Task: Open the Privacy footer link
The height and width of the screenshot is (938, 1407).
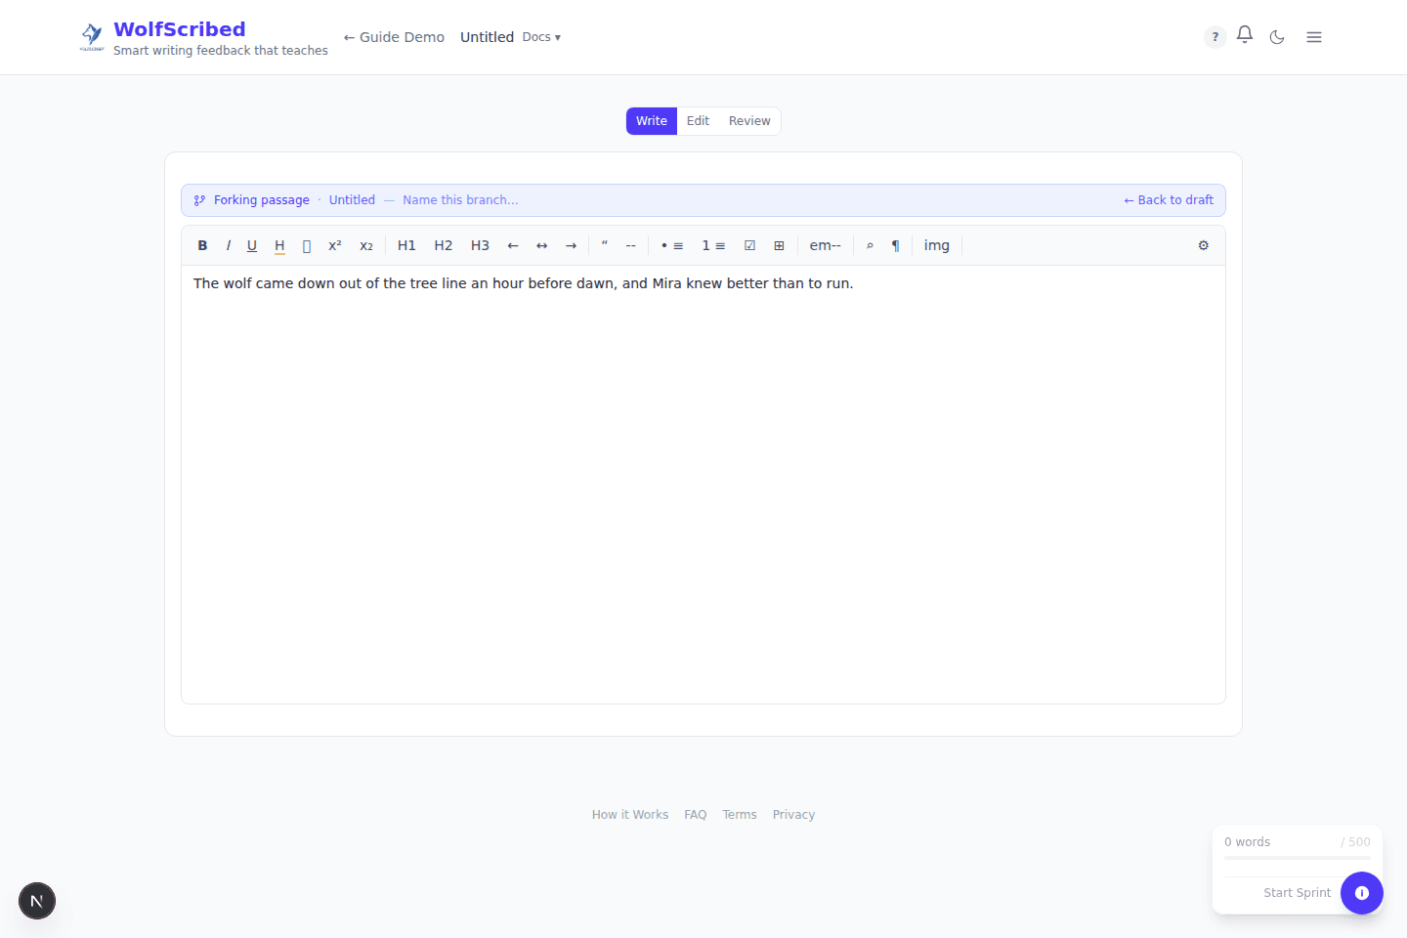Action: [x=793, y=815]
